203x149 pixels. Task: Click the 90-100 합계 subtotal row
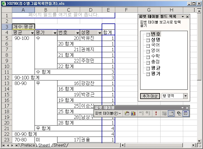(57, 78)
